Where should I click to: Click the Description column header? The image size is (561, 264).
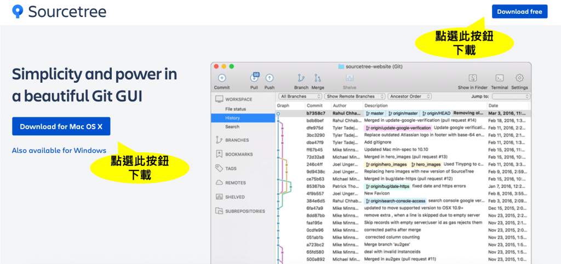tap(376, 106)
